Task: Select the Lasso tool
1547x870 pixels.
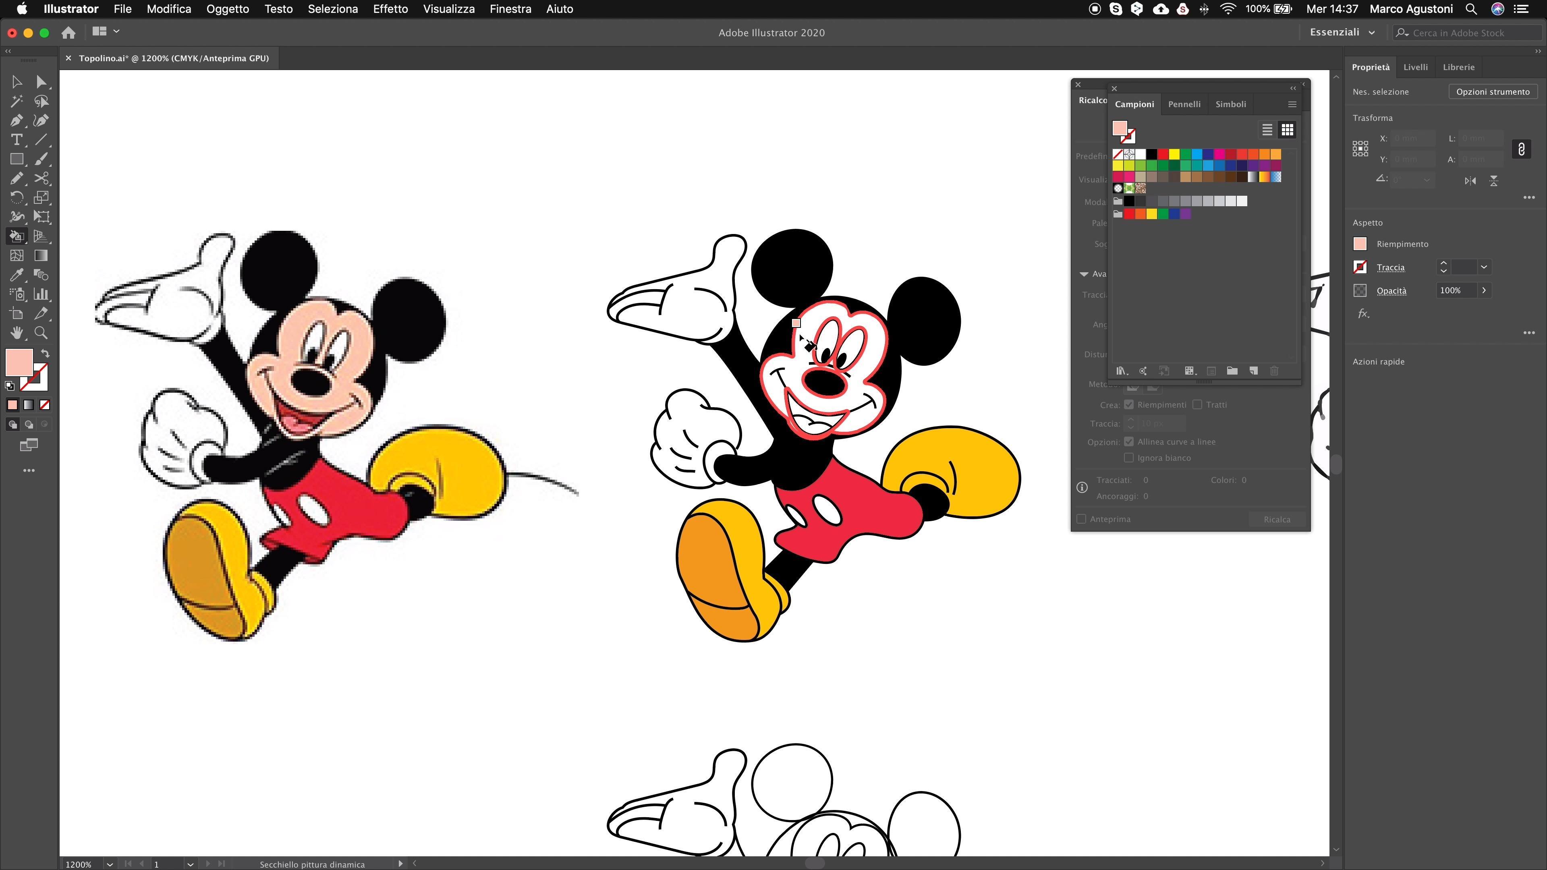Action: tap(41, 101)
